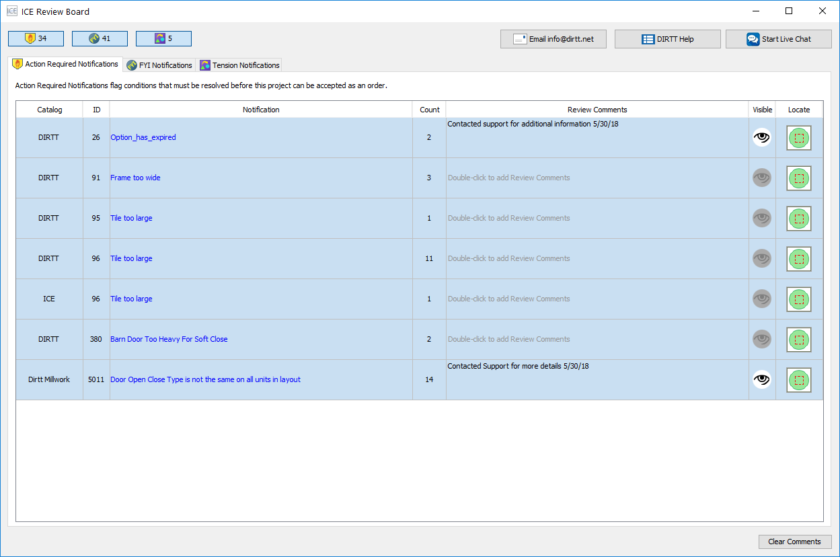This screenshot has height=557, width=840.
Task: Clear all review comments
Action: [795, 542]
